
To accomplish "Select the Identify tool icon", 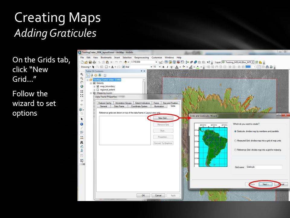I will tap(82, 124).
